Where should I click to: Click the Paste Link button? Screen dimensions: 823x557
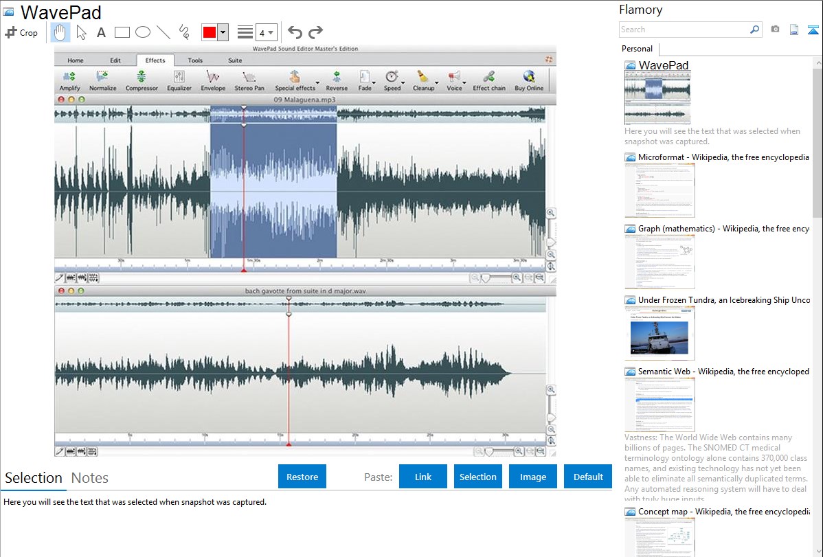[x=423, y=477]
